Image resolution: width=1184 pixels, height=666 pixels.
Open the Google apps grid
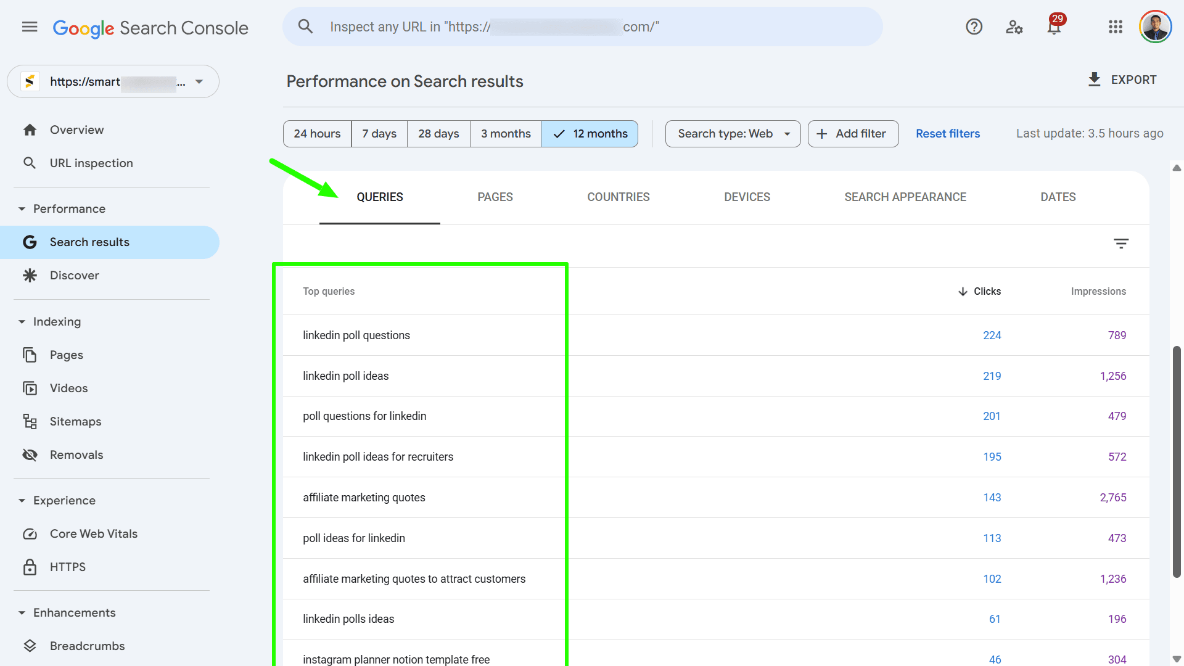1115,27
